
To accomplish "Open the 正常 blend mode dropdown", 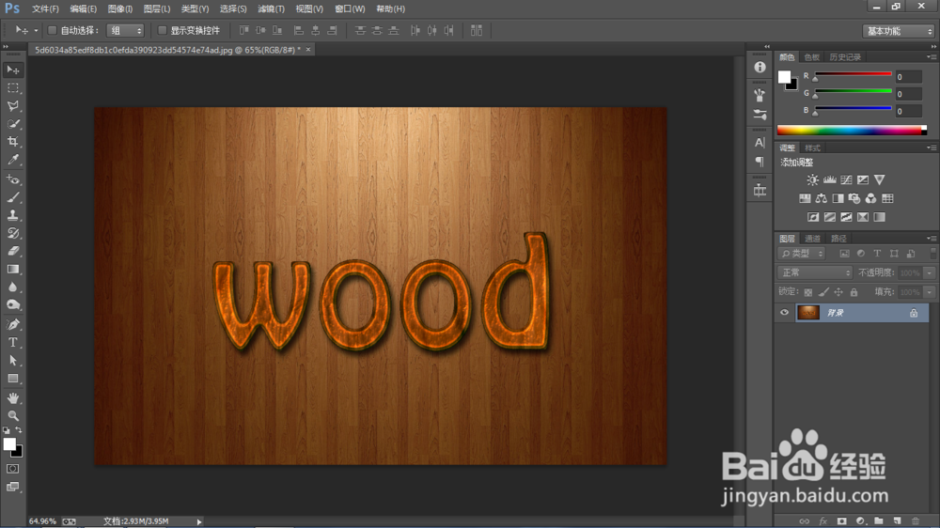I will 815,272.
